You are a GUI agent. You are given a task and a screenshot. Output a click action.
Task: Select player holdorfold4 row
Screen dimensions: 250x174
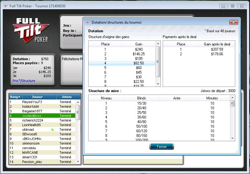[42, 106]
